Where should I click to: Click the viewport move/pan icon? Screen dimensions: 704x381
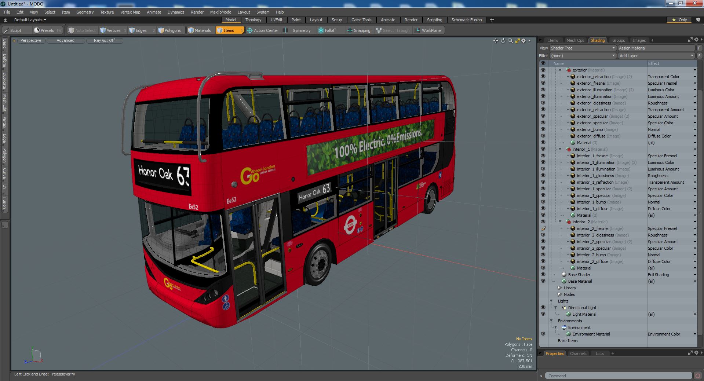[496, 41]
